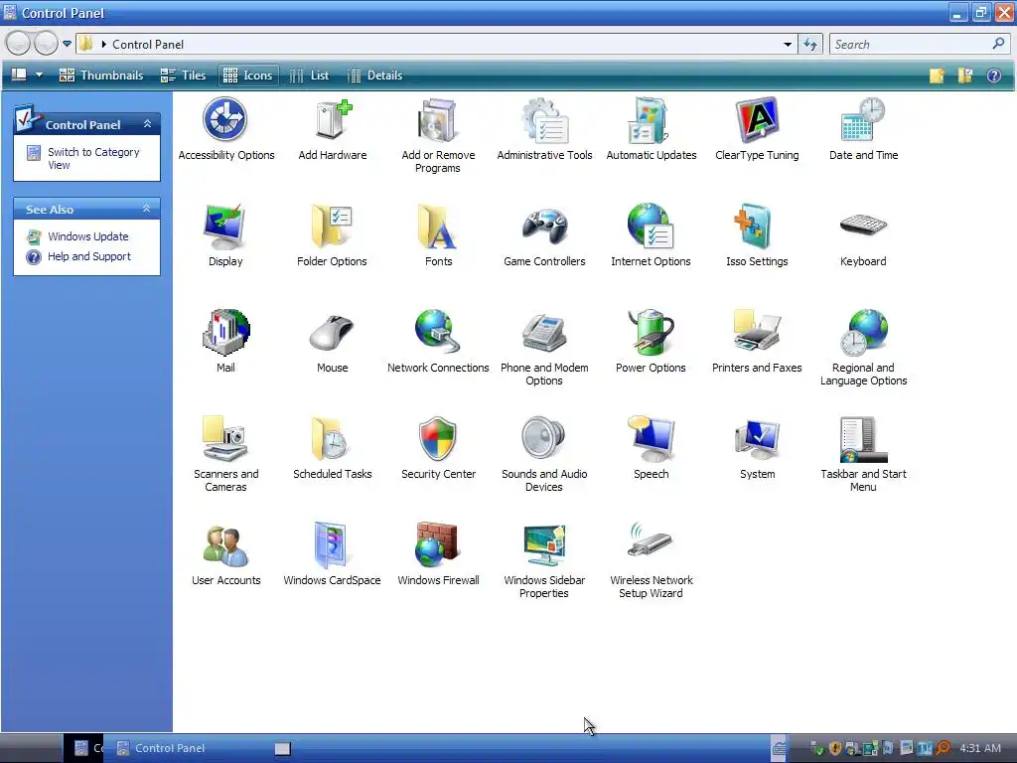Click the address bar Control Panel breadcrumb

(x=148, y=44)
